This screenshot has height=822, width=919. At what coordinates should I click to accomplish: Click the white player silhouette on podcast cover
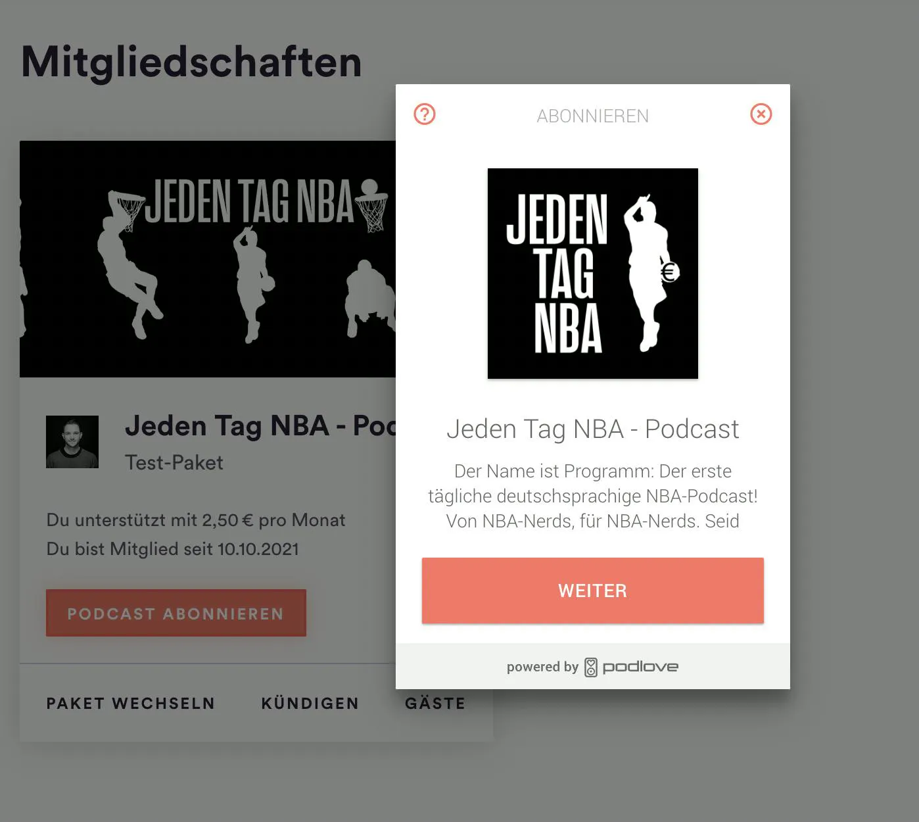pyautogui.click(x=648, y=273)
